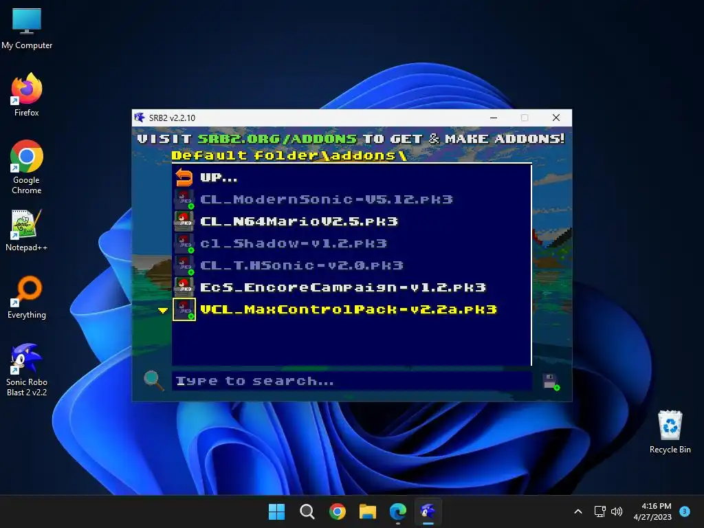Close the SRB2 v2.2.10 window

555,118
